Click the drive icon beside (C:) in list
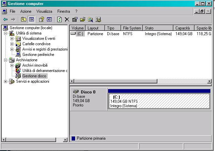Image resolution: width=215 pixels, height=151 pixels. (73, 33)
